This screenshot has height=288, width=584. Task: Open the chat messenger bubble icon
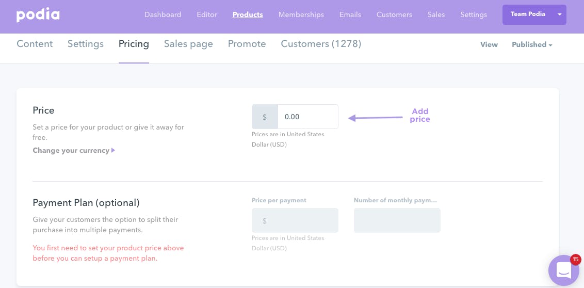563,270
